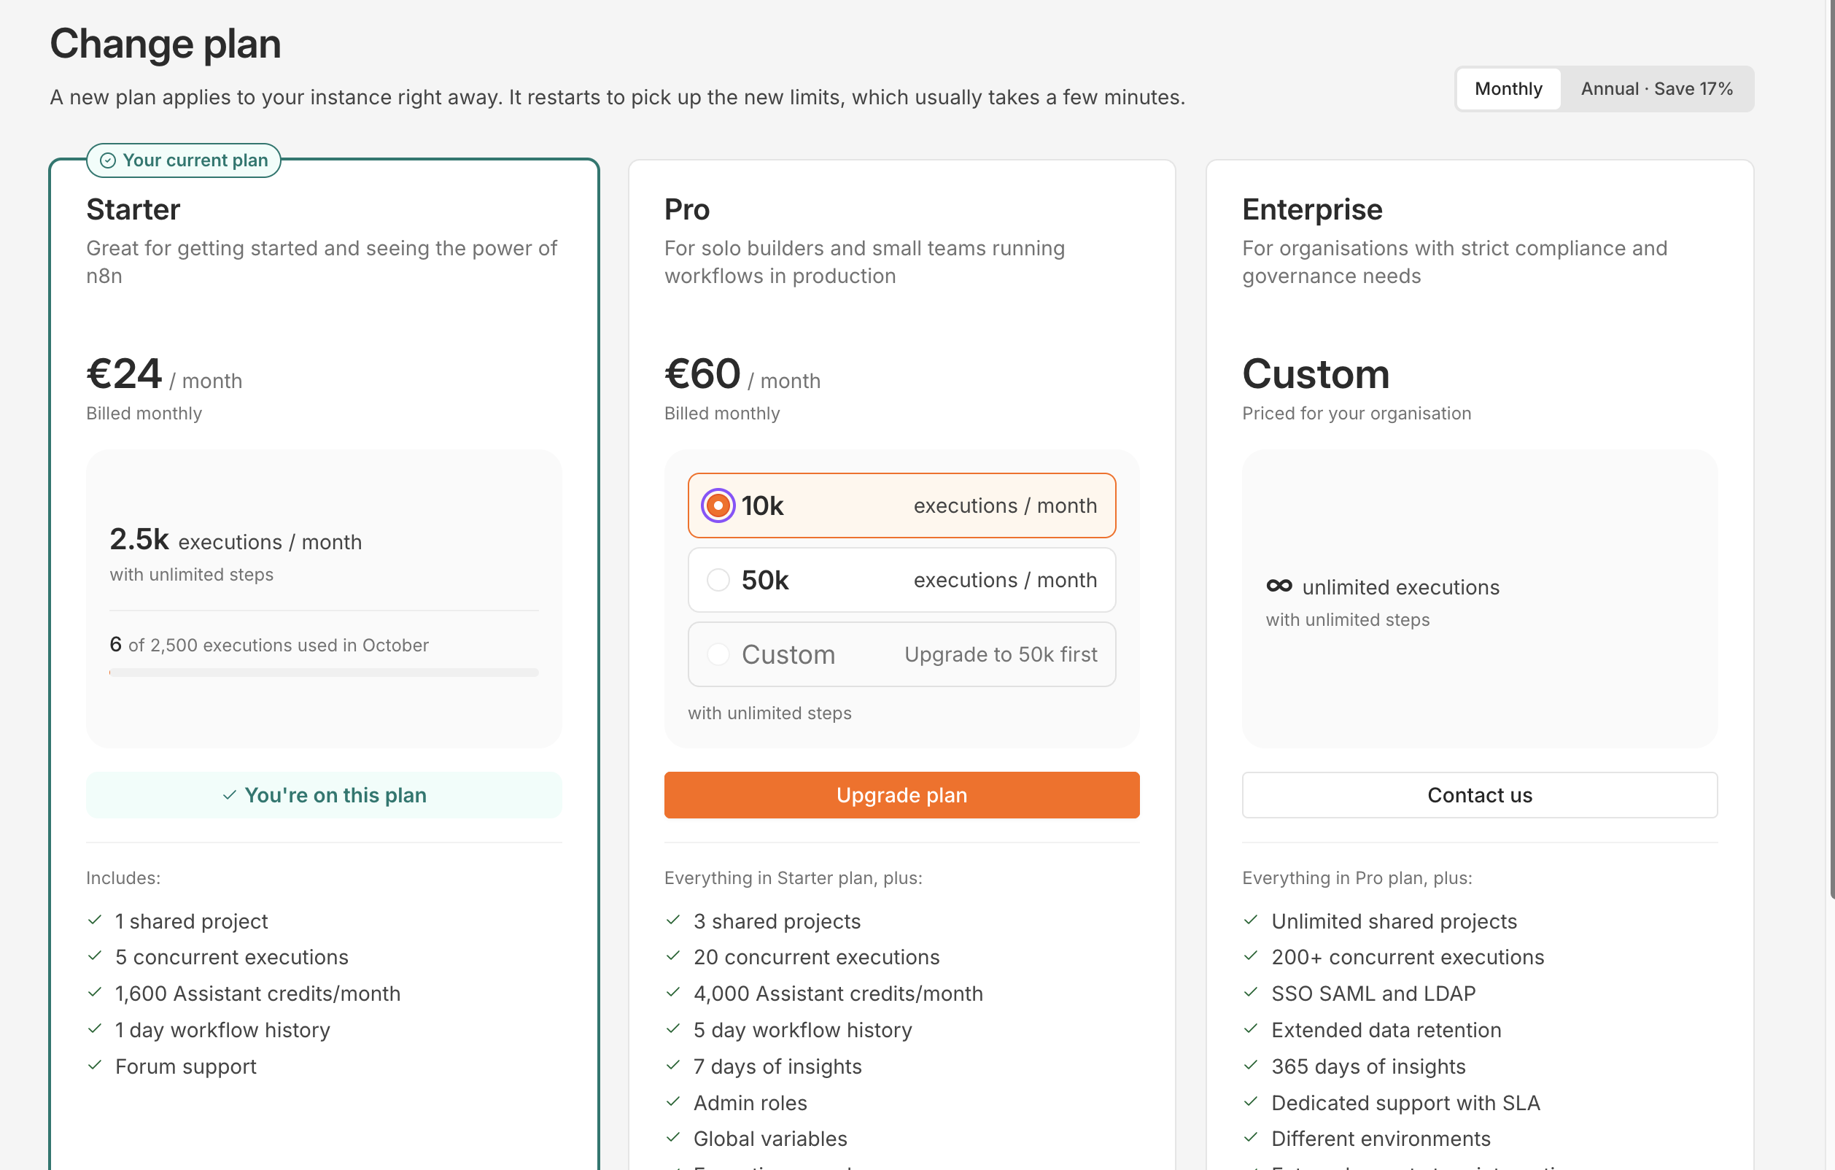The height and width of the screenshot is (1170, 1835).
Task: Switch to Annual Save 17% billing
Action: click(1657, 89)
